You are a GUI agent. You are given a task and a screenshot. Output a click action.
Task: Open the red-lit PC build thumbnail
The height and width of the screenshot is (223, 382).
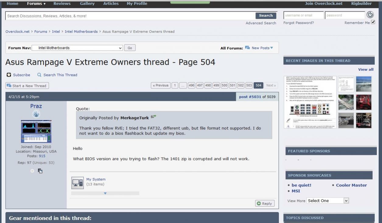pos(363,102)
